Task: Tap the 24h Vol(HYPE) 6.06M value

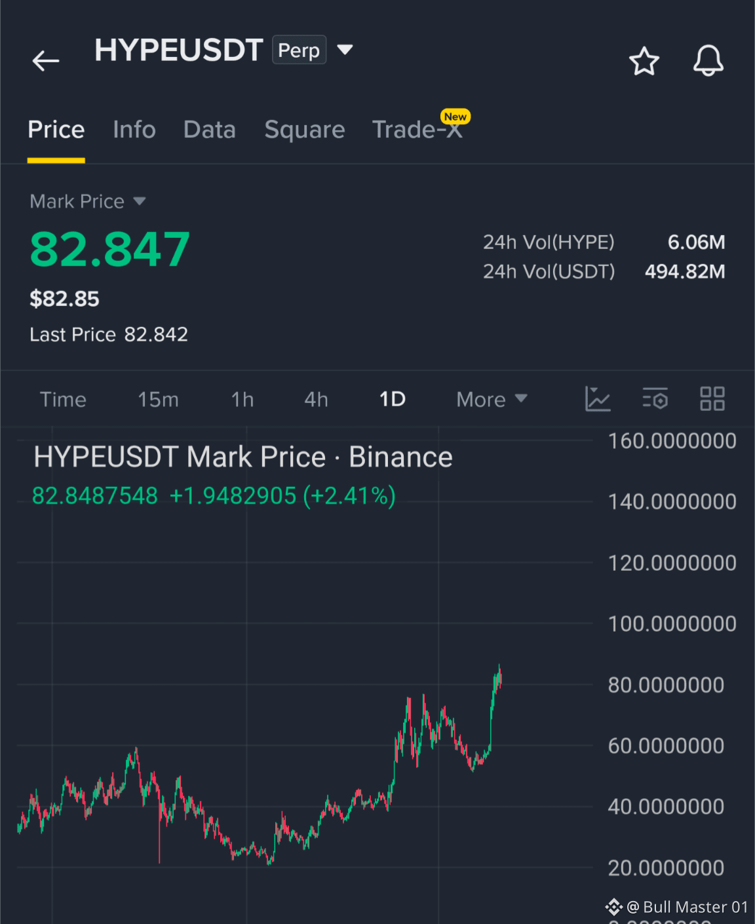Action: [x=696, y=242]
